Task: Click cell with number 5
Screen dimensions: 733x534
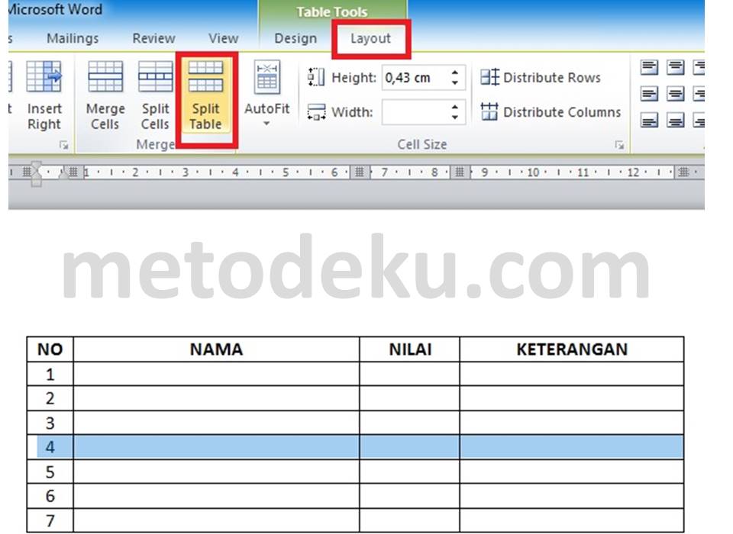Action: 50,472
